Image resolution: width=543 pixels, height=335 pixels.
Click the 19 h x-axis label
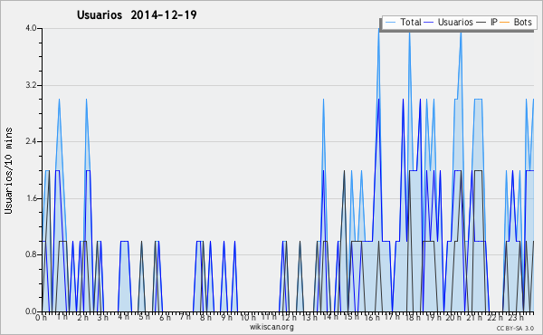[x=433, y=317]
